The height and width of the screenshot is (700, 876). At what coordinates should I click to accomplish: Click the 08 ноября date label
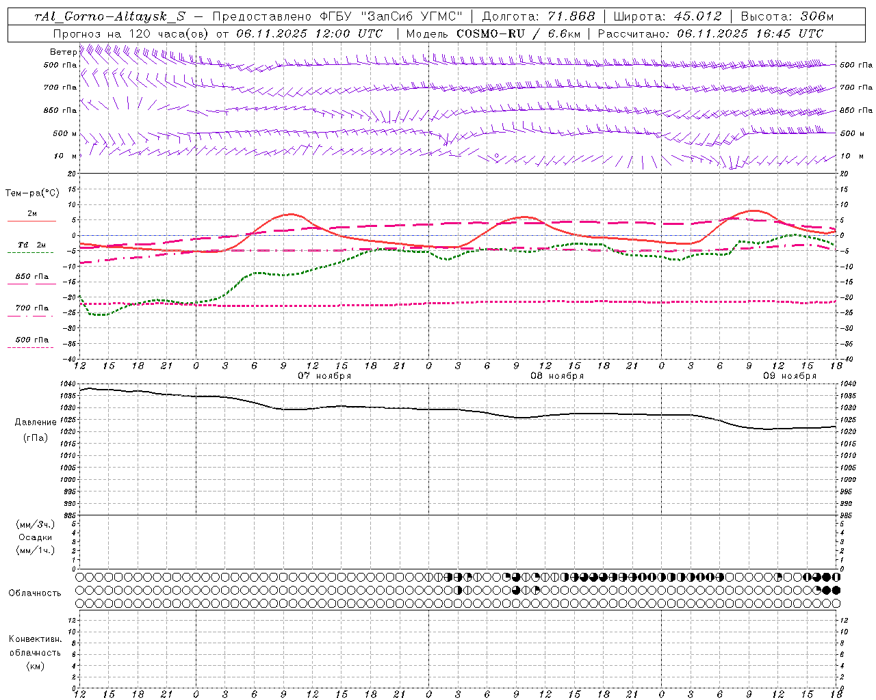(x=557, y=376)
